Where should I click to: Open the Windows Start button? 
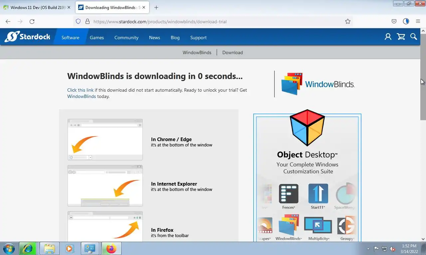click(x=9, y=248)
